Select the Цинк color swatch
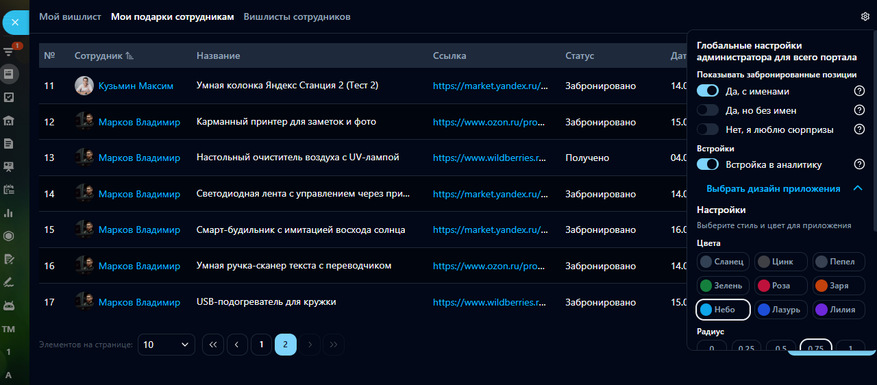The image size is (877, 385). pyautogui.click(x=782, y=262)
